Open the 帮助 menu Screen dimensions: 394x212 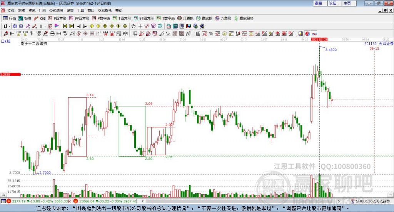click(119, 10)
